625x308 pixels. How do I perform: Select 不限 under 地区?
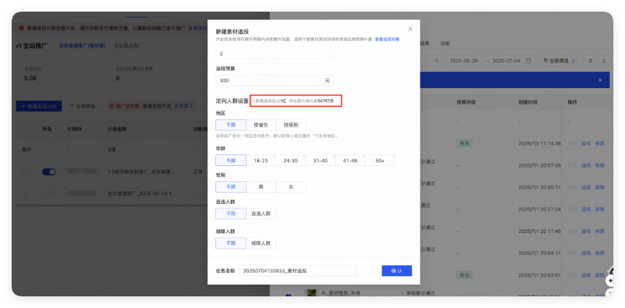pos(231,125)
